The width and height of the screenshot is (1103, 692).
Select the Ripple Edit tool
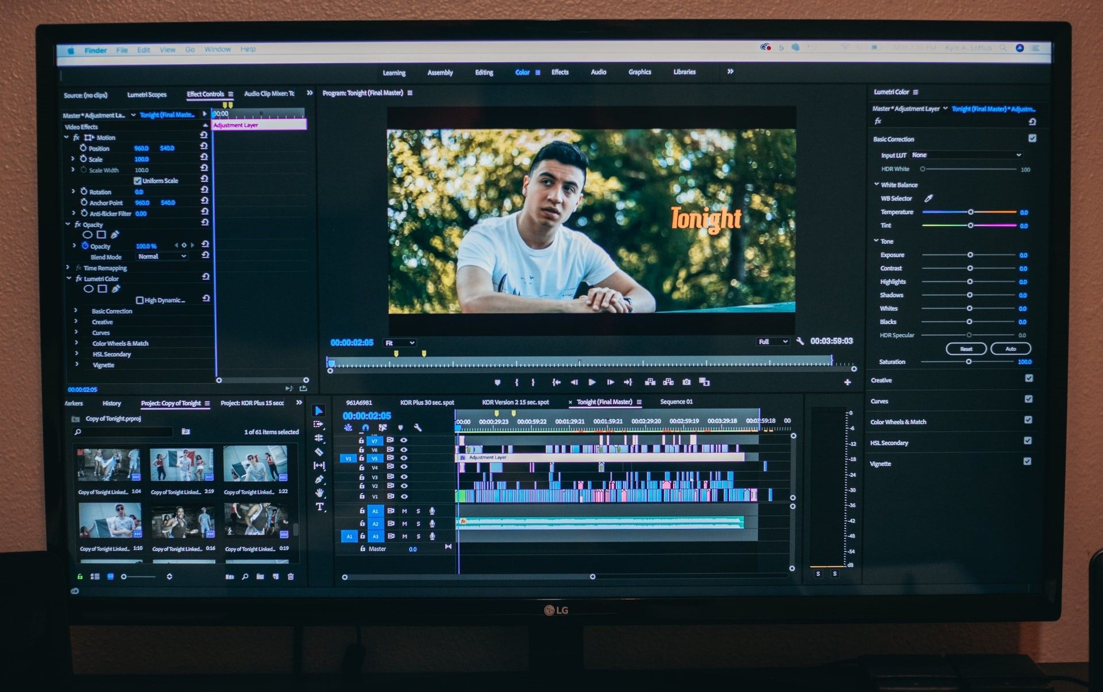[x=319, y=438]
